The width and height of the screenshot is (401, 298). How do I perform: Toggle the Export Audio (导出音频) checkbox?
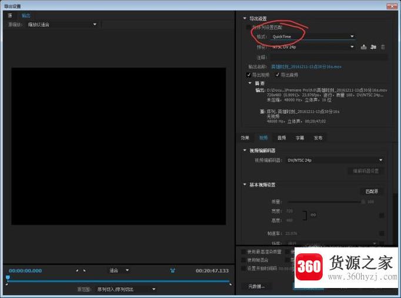pyautogui.click(x=277, y=75)
